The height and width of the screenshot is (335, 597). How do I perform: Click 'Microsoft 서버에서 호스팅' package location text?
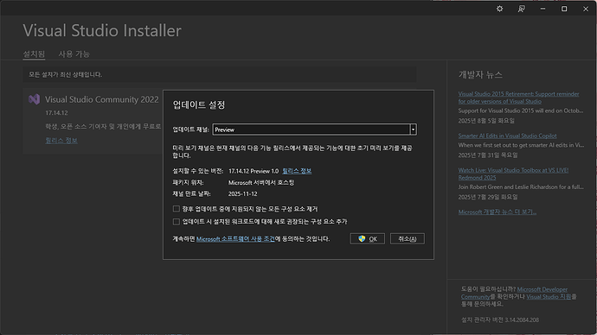(261, 182)
